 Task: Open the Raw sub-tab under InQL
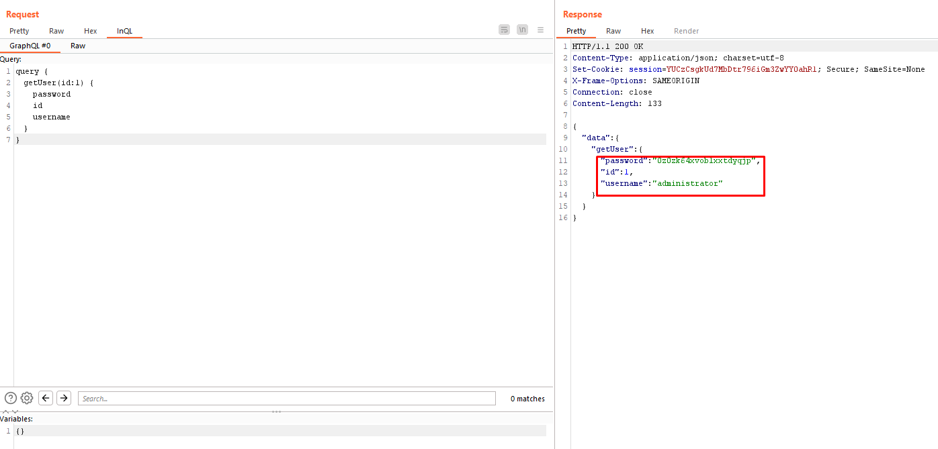click(78, 46)
